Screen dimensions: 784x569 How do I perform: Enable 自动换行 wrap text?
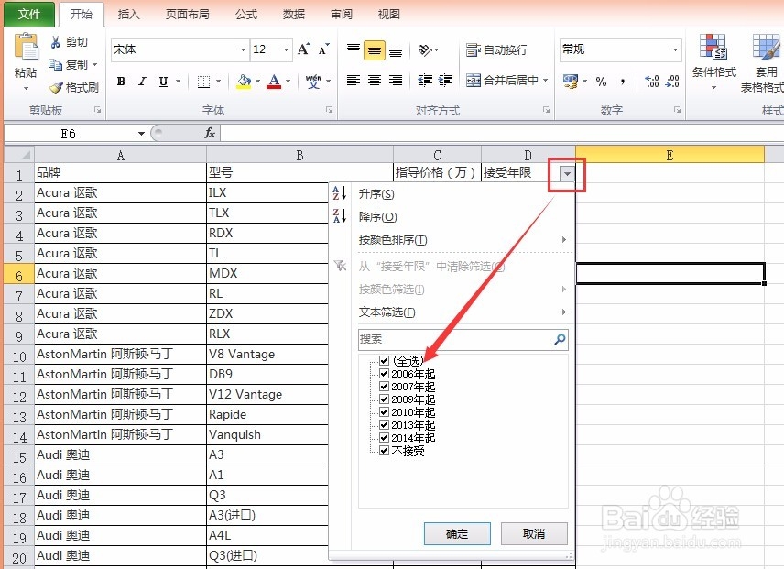point(498,49)
